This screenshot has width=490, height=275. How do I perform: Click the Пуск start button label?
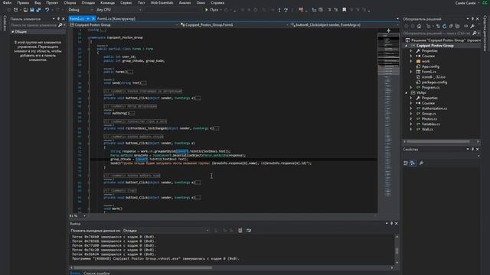click(x=214, y=10)
